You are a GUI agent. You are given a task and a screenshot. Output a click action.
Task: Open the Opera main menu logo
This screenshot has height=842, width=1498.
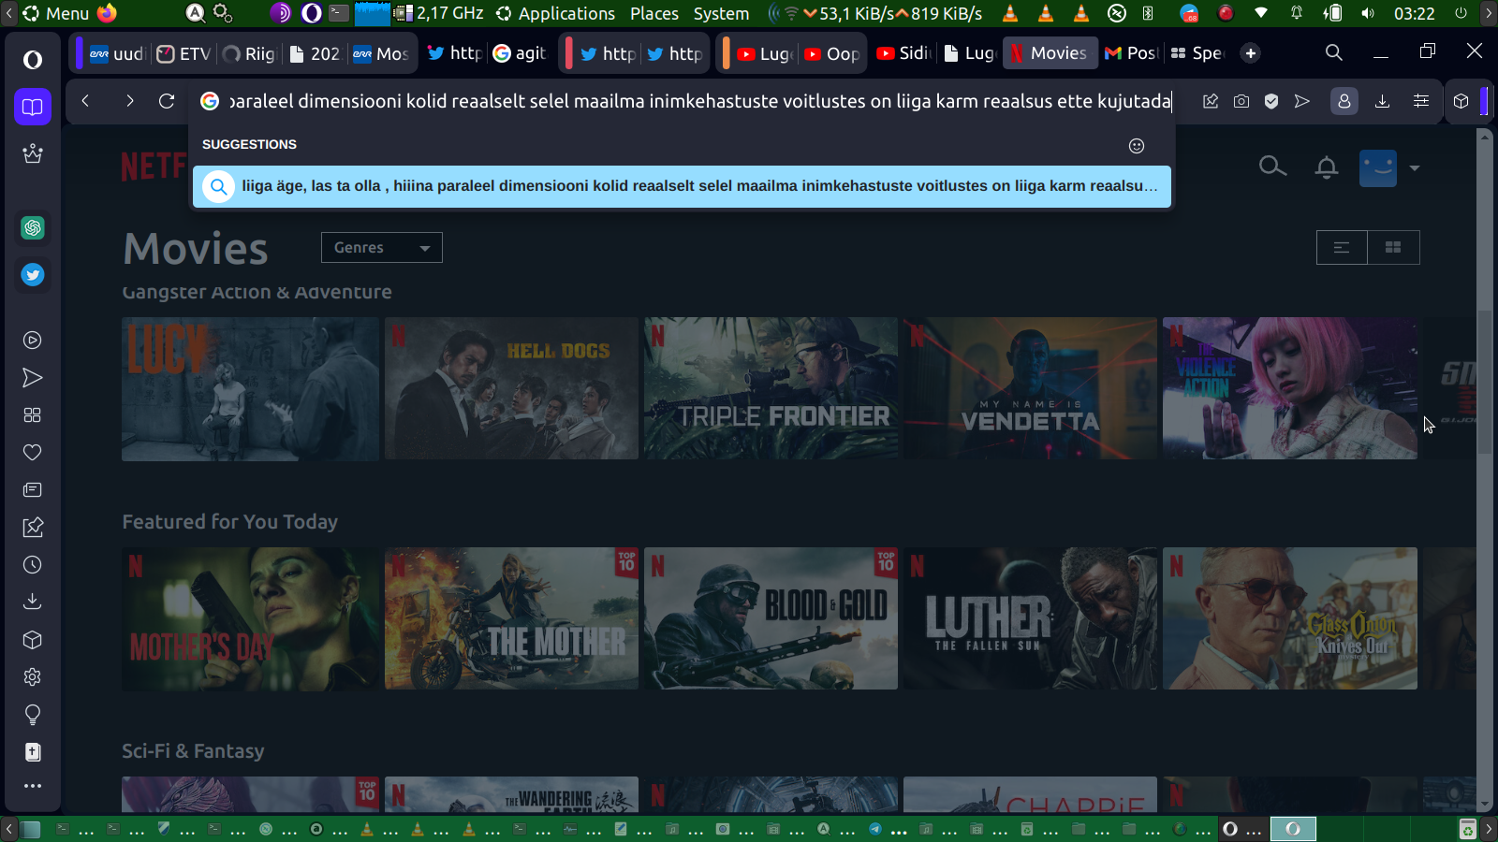pyautogui.click(x=33, y=60)
